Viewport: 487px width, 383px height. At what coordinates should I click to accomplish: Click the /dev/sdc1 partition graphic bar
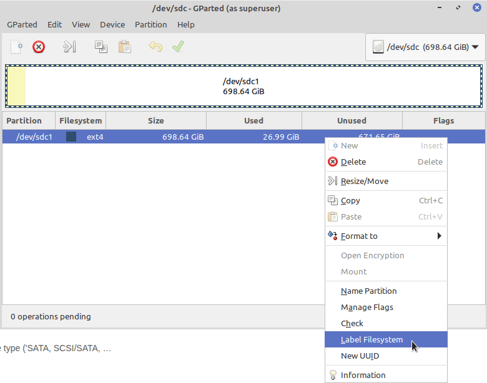click(243, 86)
